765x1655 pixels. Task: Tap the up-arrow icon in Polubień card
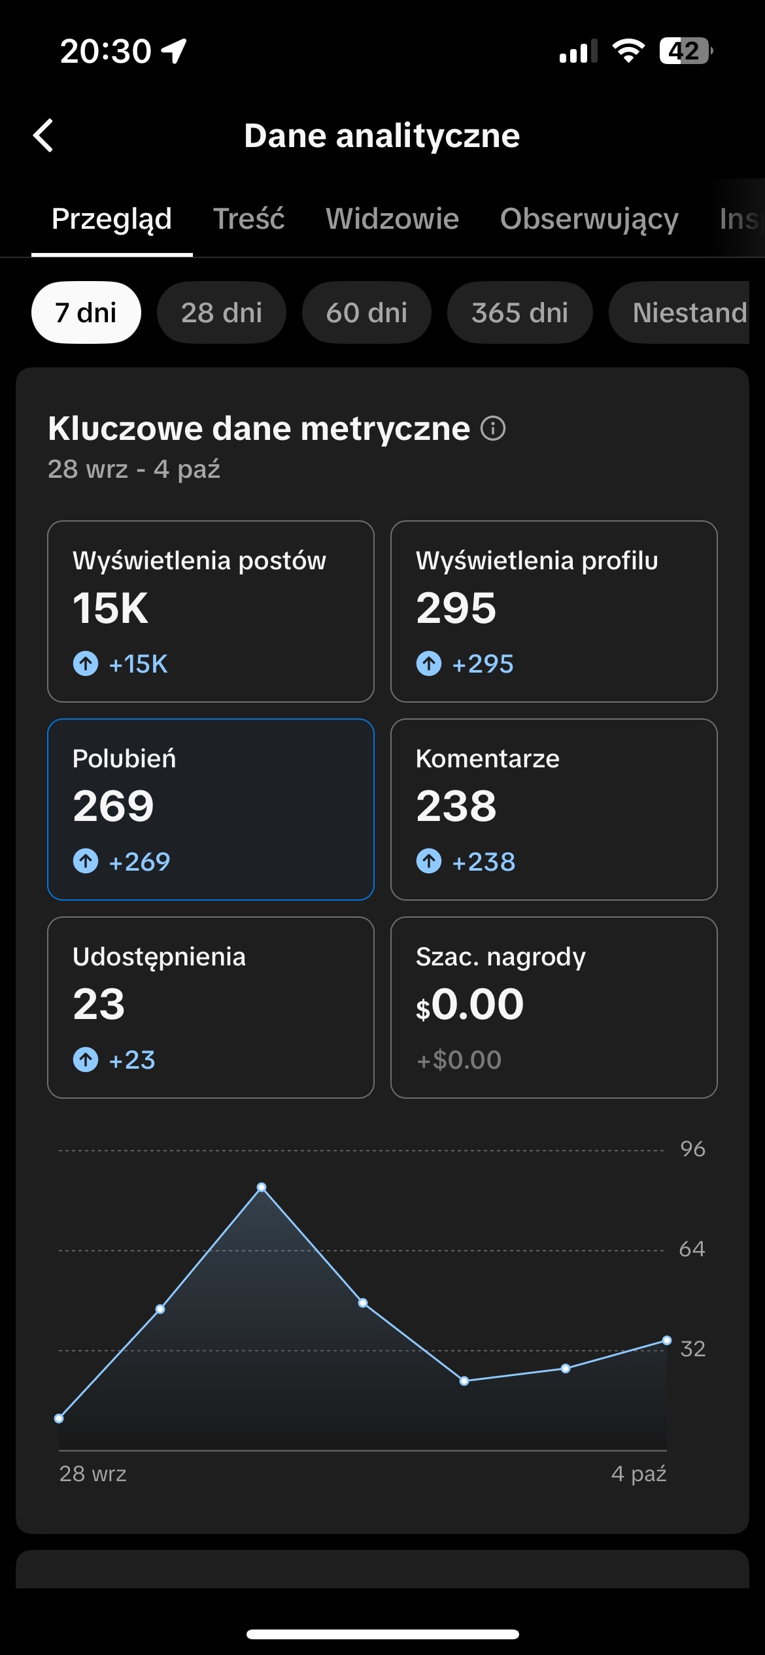(x=86, y=861)
